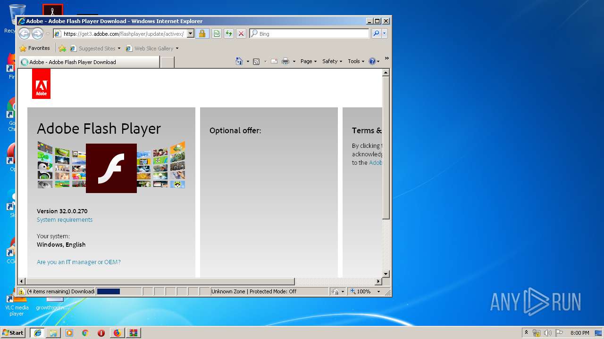Viewport: 604px width, 339px height.
Task: Launch Chrome from the taskbar
Action: point(85,333)
